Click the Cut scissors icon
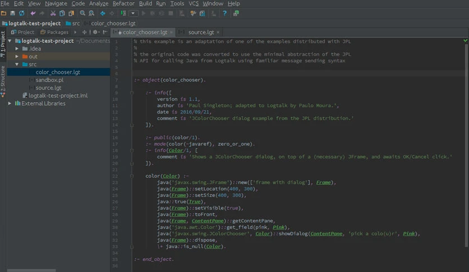This screenshot has width=469, height=272. [53, 13]
